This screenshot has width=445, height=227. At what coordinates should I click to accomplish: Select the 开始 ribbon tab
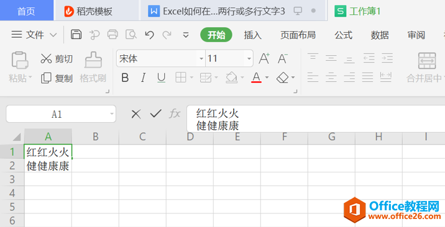coord(216,35)
